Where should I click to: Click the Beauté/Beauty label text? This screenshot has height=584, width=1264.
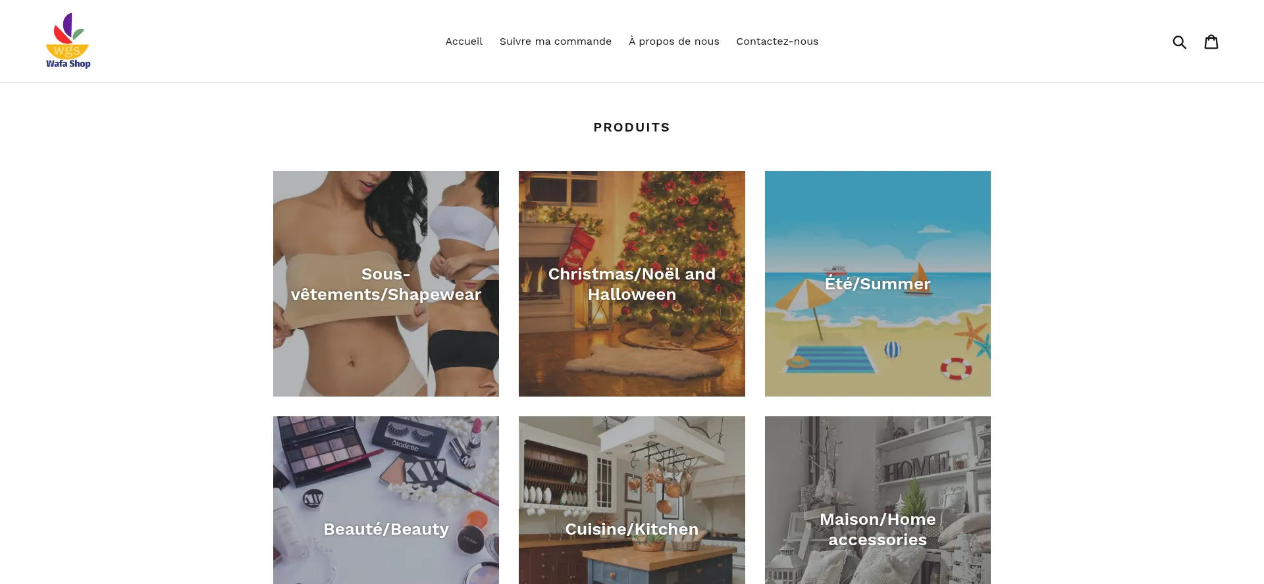click(x=386, y=529)
